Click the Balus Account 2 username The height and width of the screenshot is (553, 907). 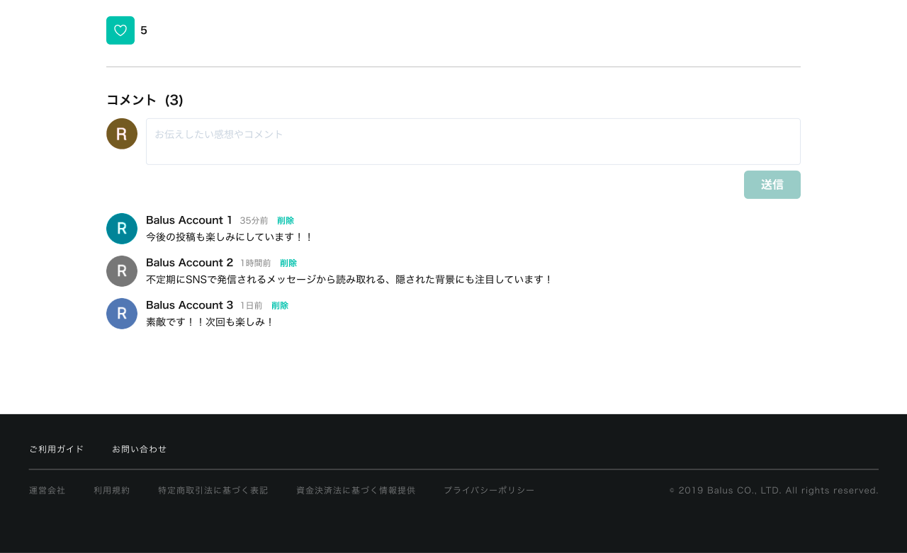click(x=189, y=263)
